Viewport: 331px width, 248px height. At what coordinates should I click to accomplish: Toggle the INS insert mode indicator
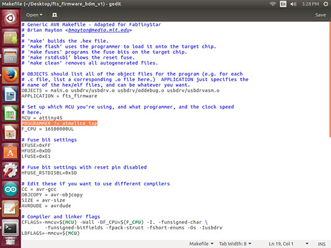(x=322, y=244)
